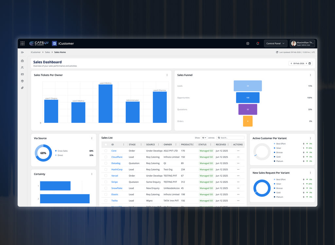This screenshot has width=335, height=245.
Task: Click the Via Source 68% donut chart
Action: click(x=44, y=153)
